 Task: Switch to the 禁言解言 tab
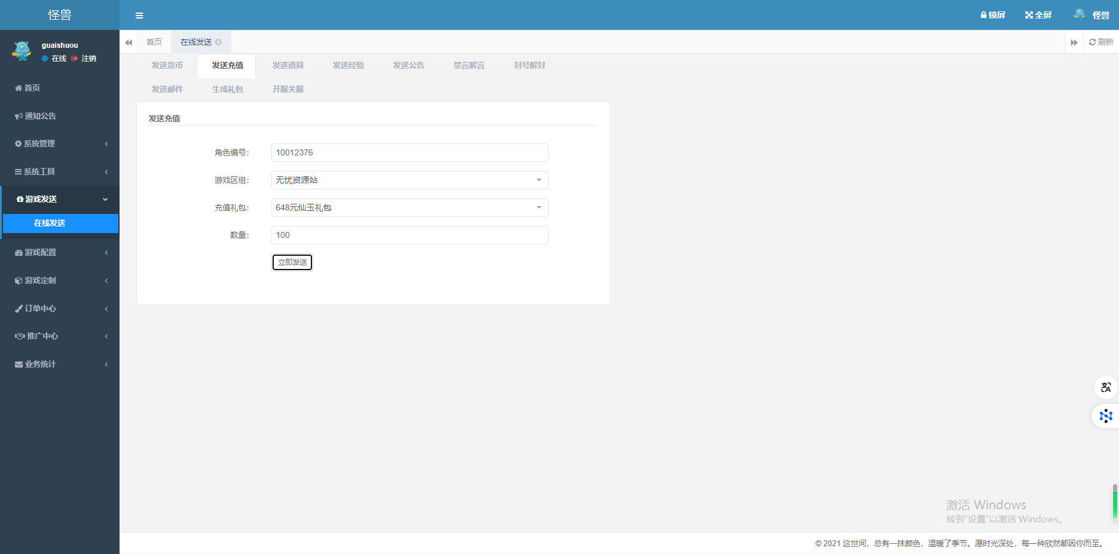469,65
